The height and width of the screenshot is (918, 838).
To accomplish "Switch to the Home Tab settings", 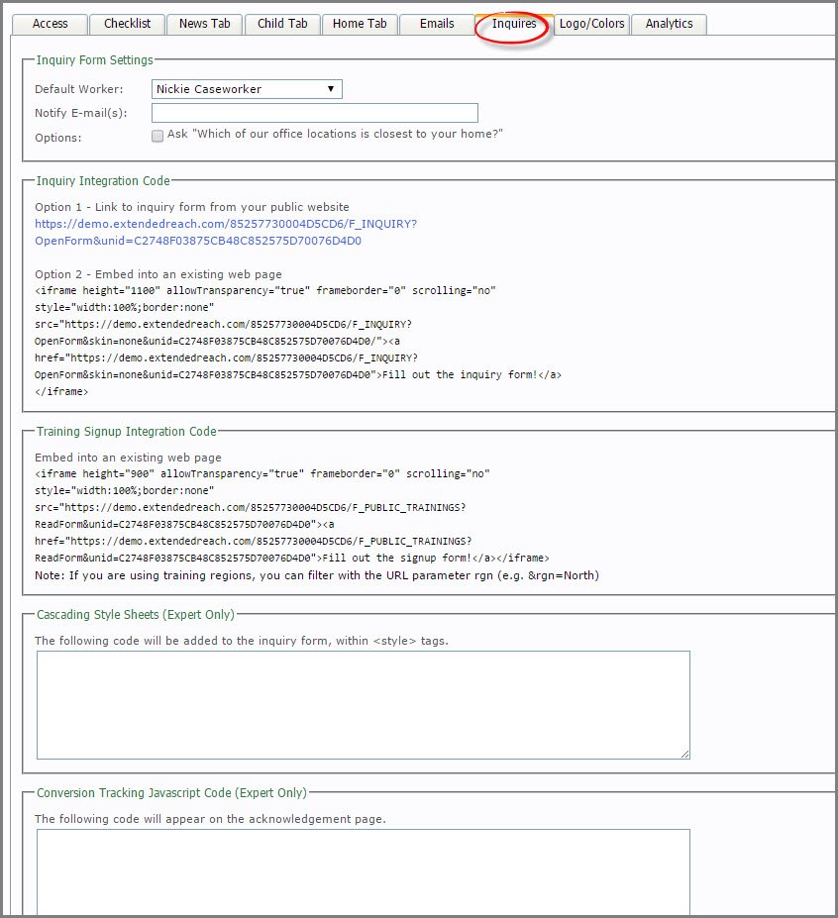I will click(360, 24).
